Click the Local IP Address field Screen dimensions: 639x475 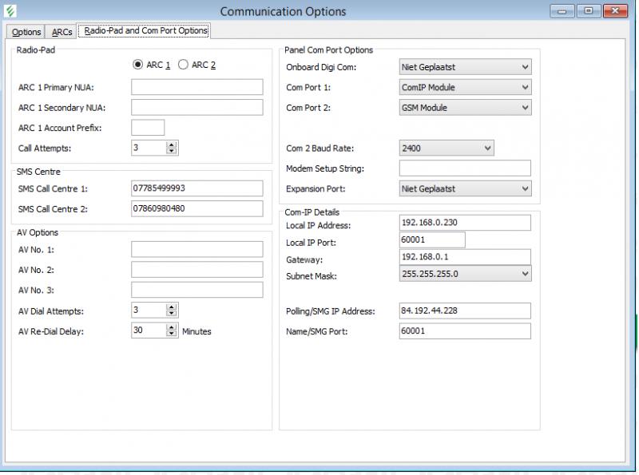coord(464,223)
